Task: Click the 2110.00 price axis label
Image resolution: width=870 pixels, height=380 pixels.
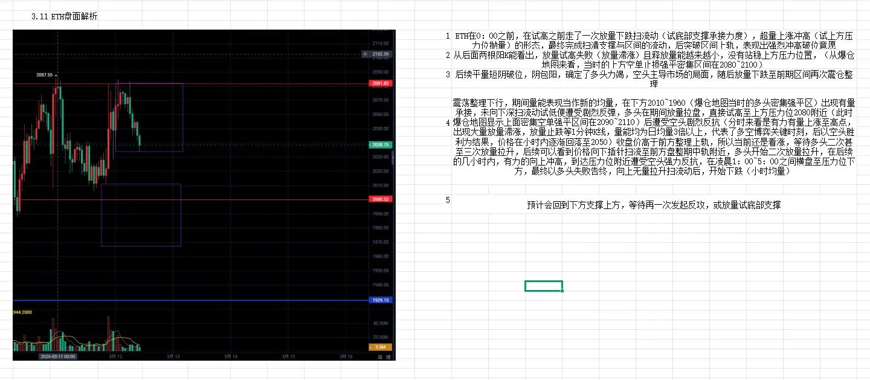Action: (381, 43)
